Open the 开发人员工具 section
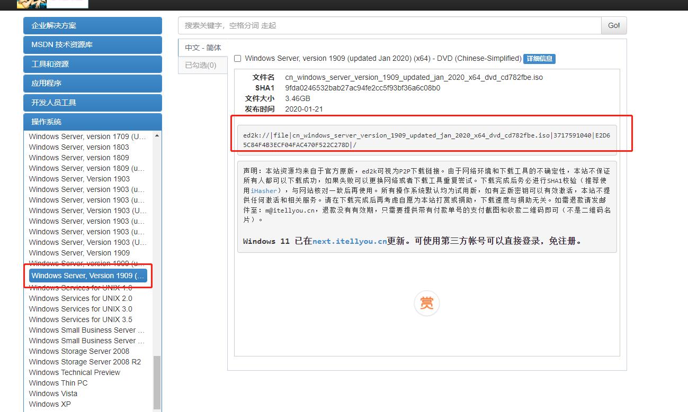The height and width of the screenshot is (412, 688). tap(92, 103)
